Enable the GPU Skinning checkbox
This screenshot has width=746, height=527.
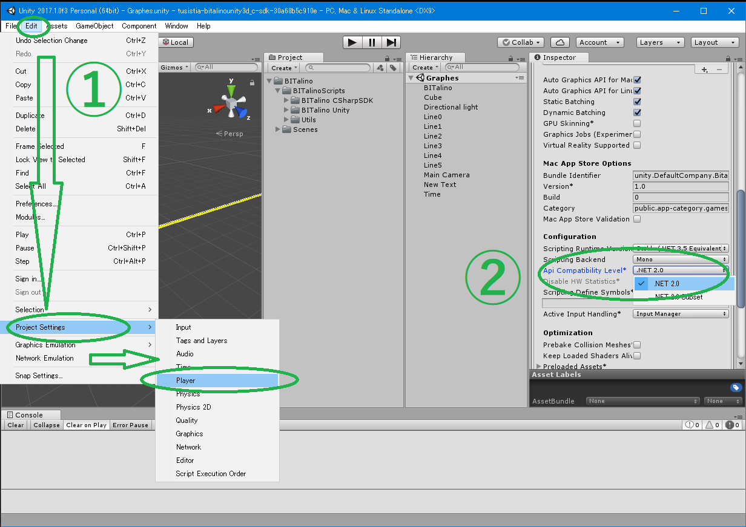(637, 123)
